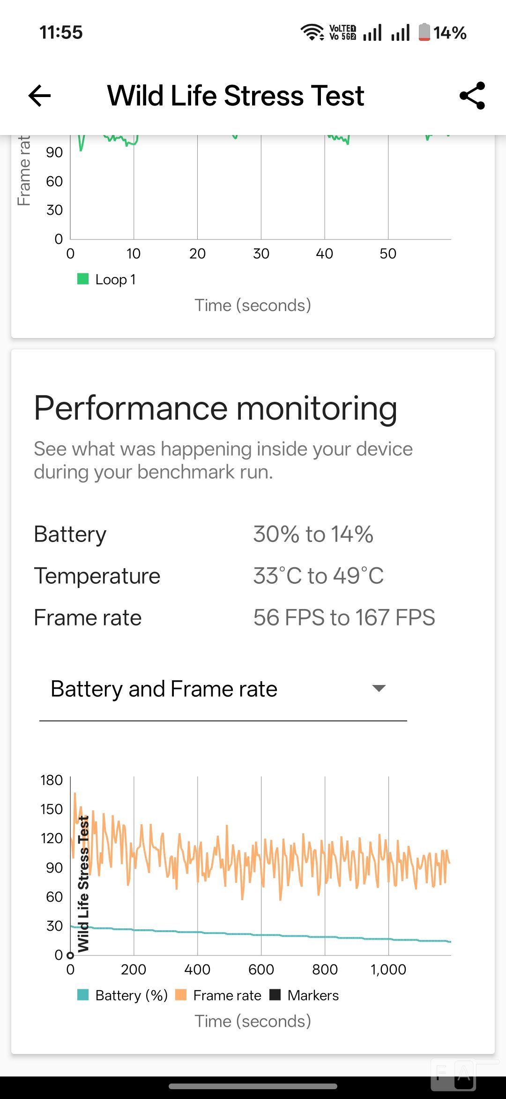Click the dropdown arrow next to chart selector
506x1099 pixels.
click(x=379, y=688)
